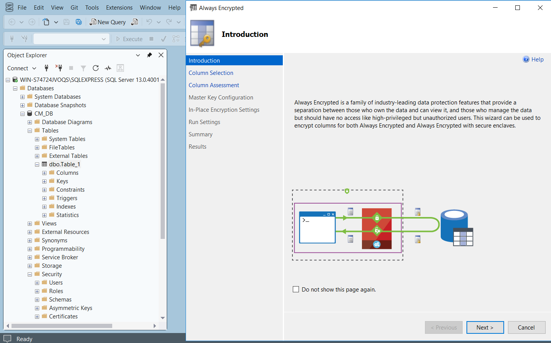This screenshot has width=551, height=343.
Task: Open the available databases combo box
Action: pos(71,39)
